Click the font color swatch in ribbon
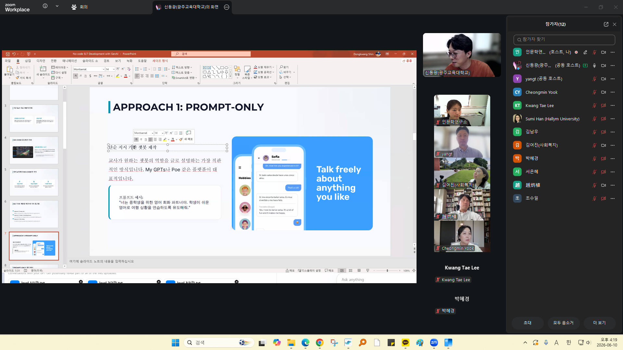This screenshot has width=623, height=350. (126, 76)
